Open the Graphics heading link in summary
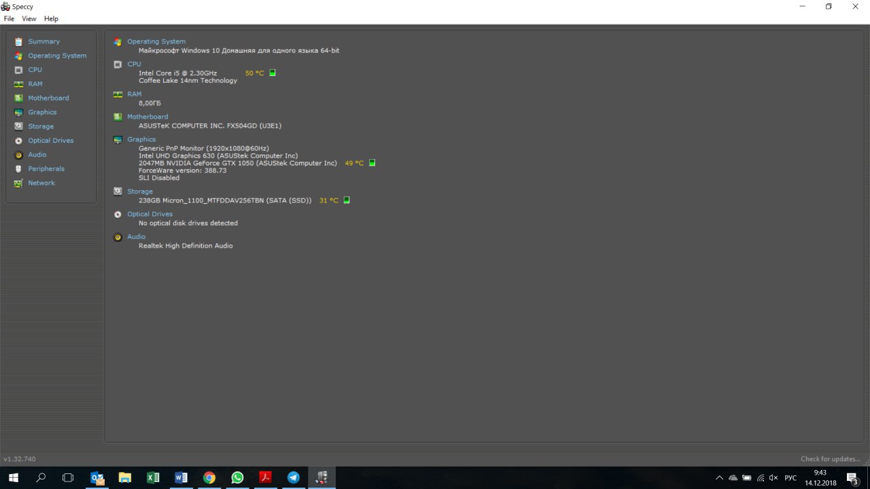 pos(141,139)
